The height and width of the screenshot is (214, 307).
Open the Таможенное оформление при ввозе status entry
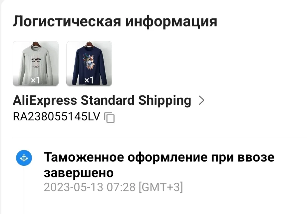pyautogui.click(x=159, y=165)
